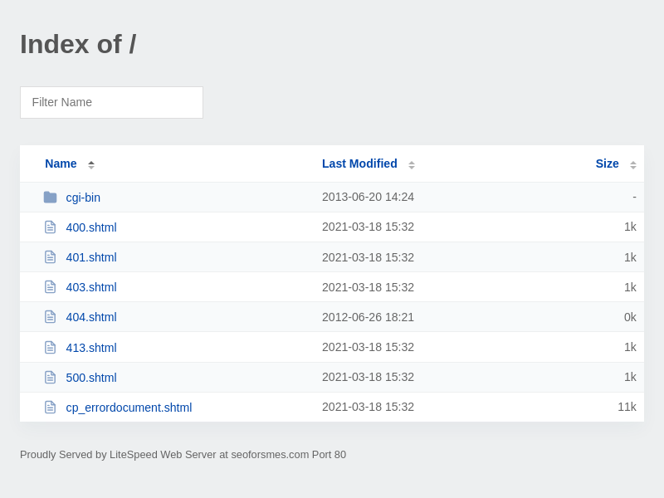Click the file icon beside 500.shtml
Screen dimensions: 664x498
[x=50, y=377]
